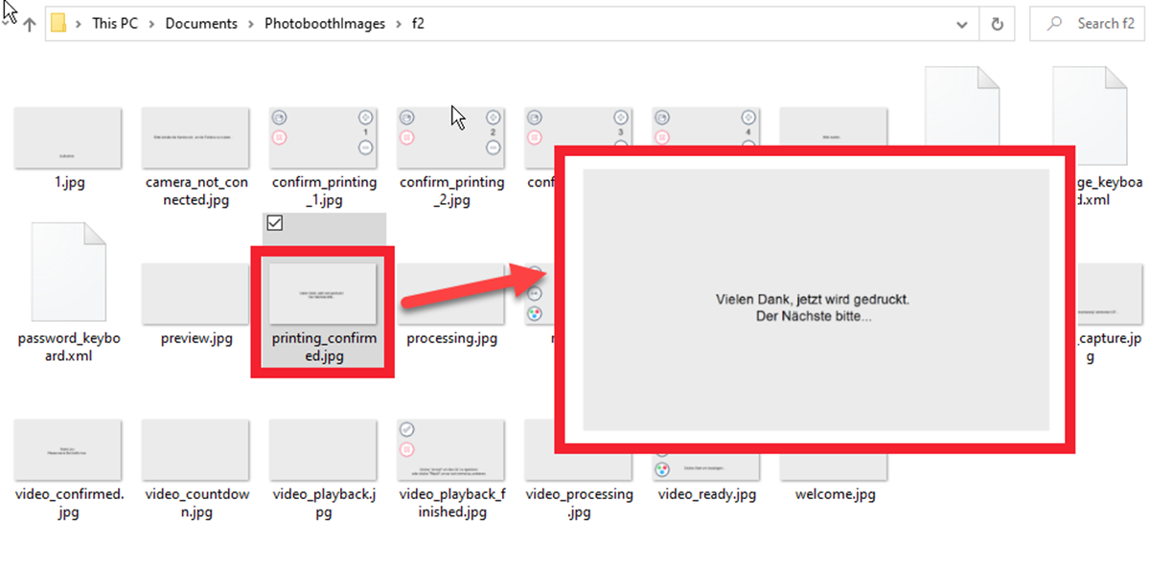This screenshot has width=1150, height=565.
Task: Focus the Search f2 field
Action: tap(1086, 24)
